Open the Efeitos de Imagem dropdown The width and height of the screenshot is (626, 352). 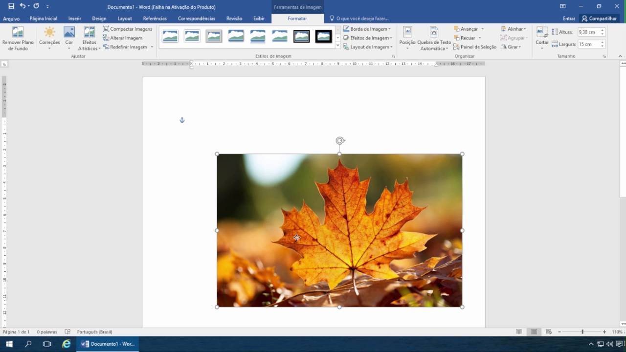pyautogui.click(x=368, y=38)
